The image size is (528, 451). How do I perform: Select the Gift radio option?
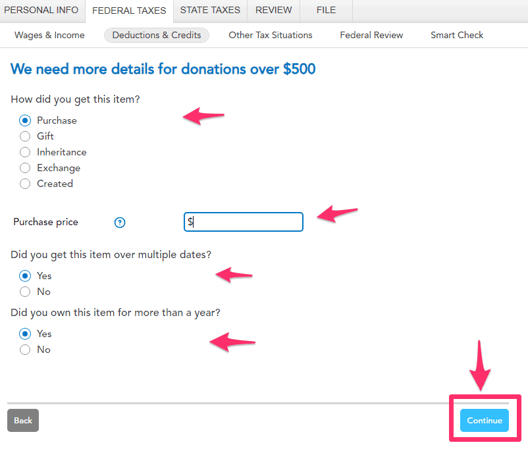[x=25, y=136]
